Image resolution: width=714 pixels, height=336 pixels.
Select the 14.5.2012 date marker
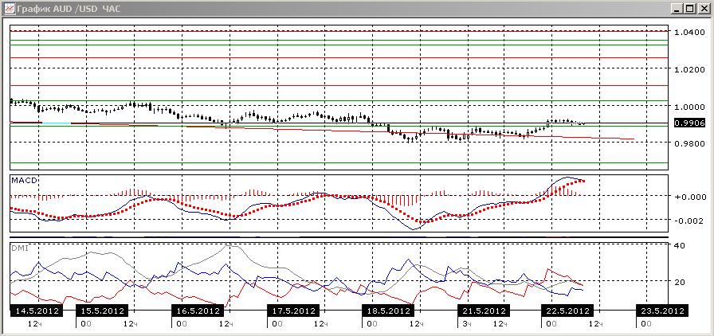(37, 311)
